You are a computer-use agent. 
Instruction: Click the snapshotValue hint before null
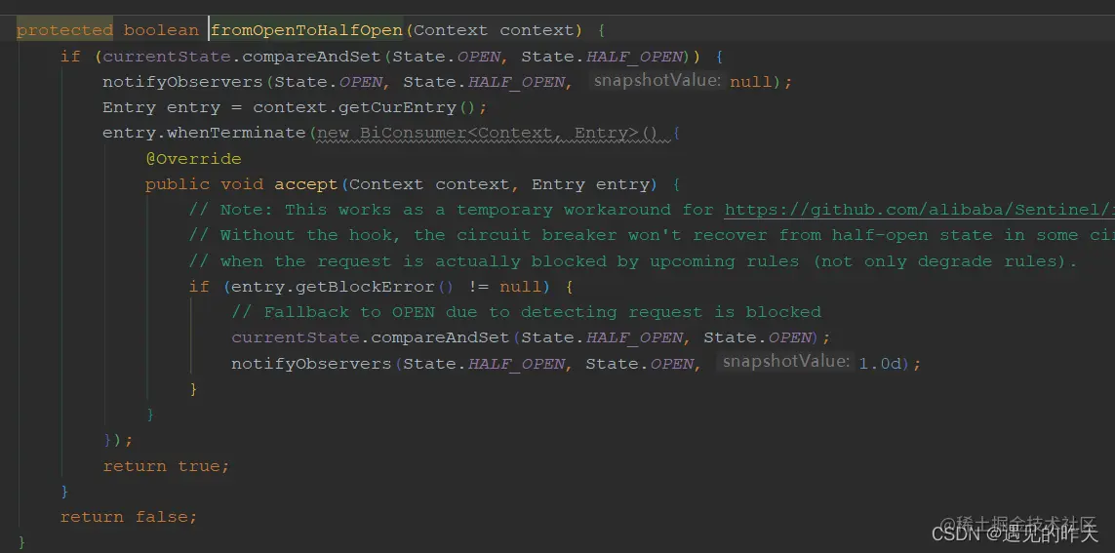coord(656,80)
